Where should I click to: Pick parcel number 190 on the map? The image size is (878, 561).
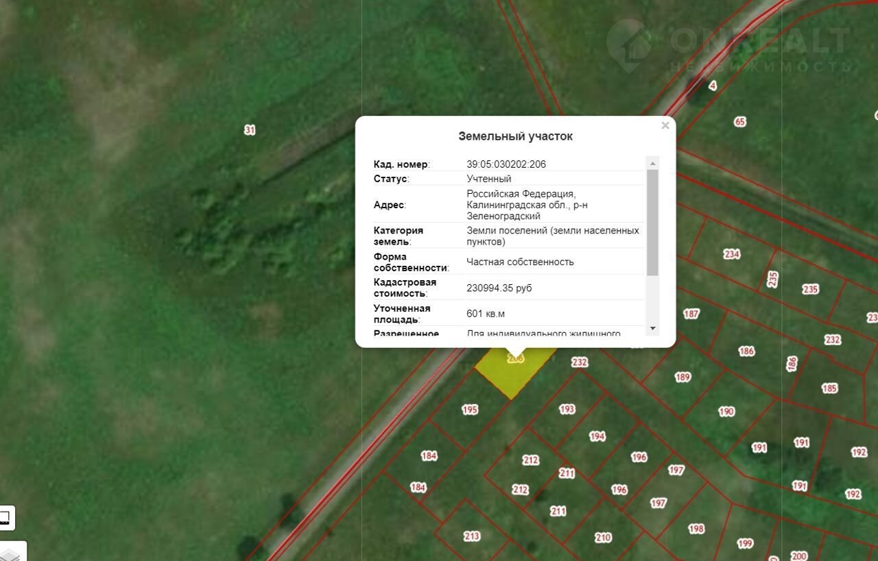click(726, 412)
